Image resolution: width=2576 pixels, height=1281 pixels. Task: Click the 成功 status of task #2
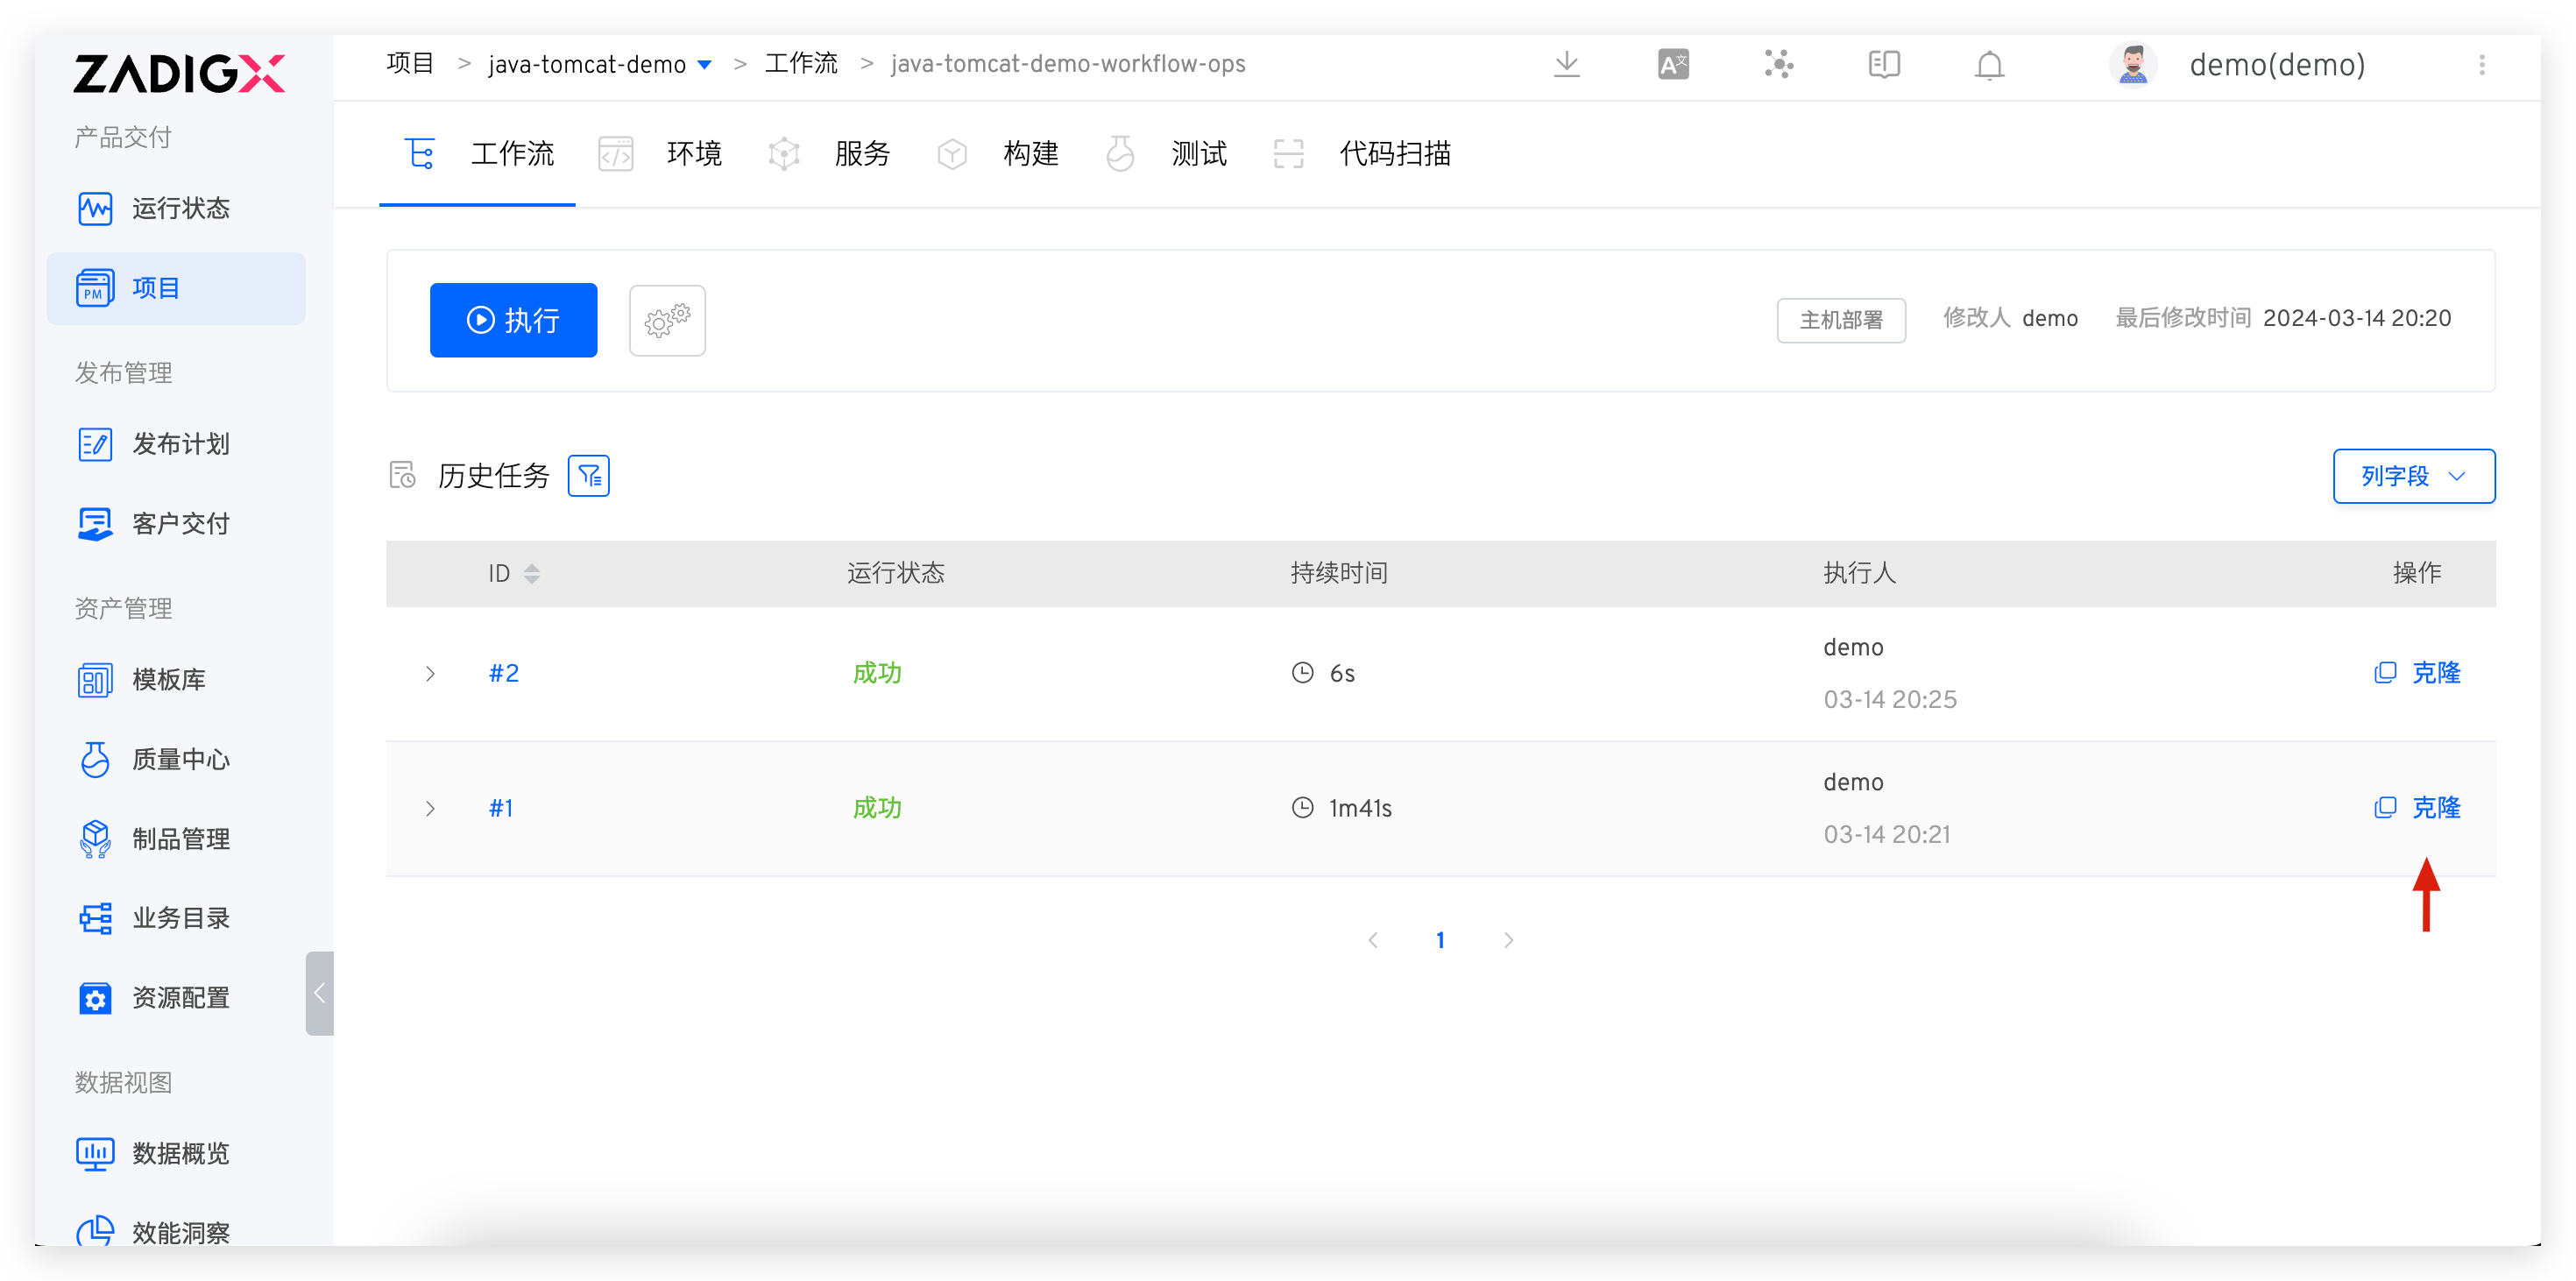coord(877,674)
